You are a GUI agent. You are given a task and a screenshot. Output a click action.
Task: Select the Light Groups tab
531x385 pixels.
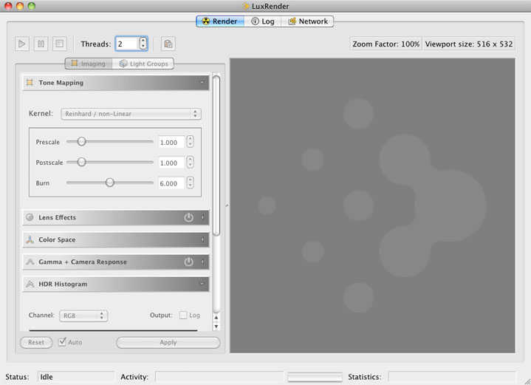coord(143,64)
